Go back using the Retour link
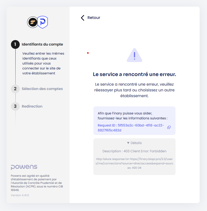The image size is (207, 211). click(94, 18)
